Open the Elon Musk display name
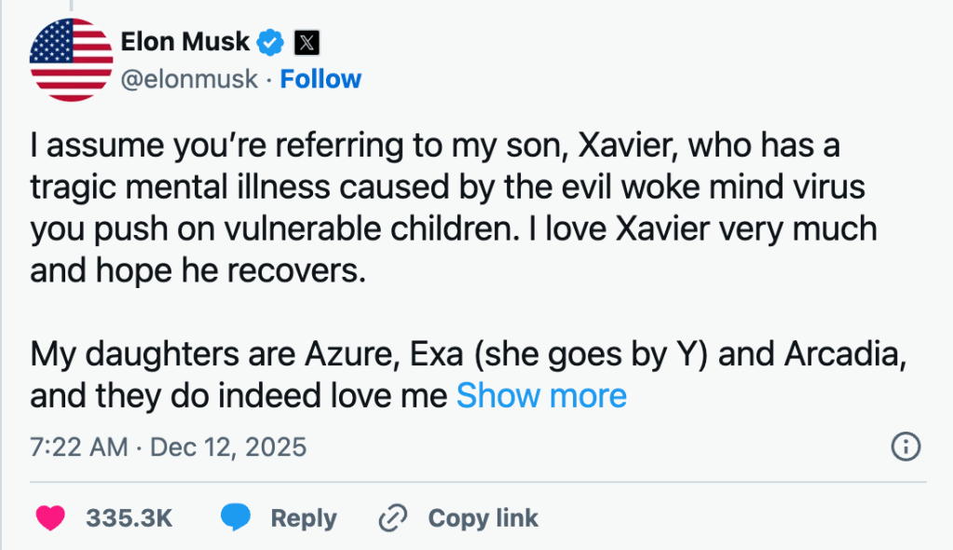The height and width of the screenshot is (550, 953). point(185,41)
